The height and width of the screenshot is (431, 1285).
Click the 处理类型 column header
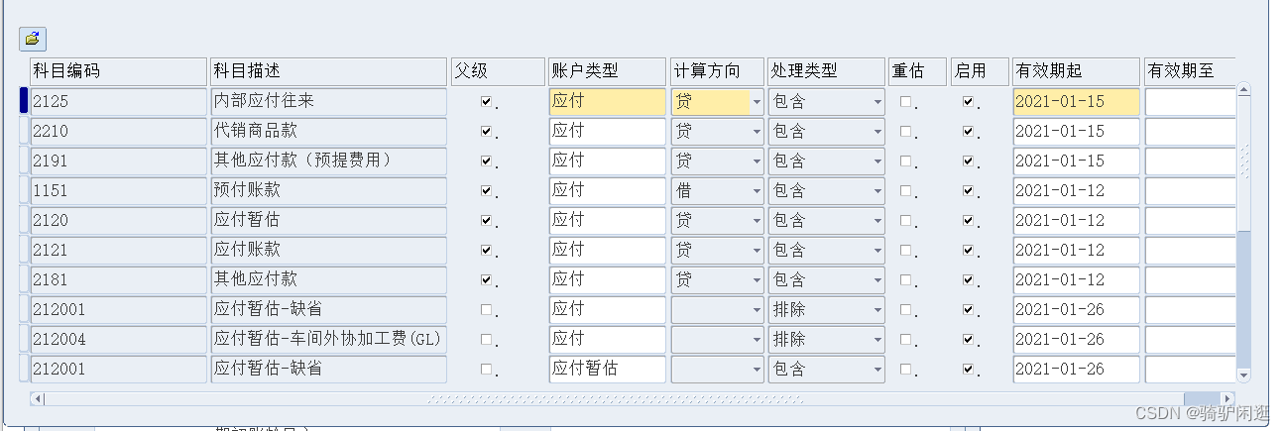coord(826,71)
